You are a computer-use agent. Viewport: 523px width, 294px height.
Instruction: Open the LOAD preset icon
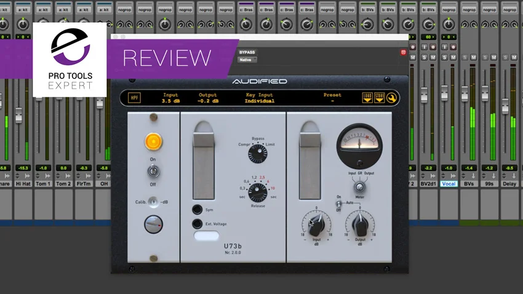pos(367,98)
